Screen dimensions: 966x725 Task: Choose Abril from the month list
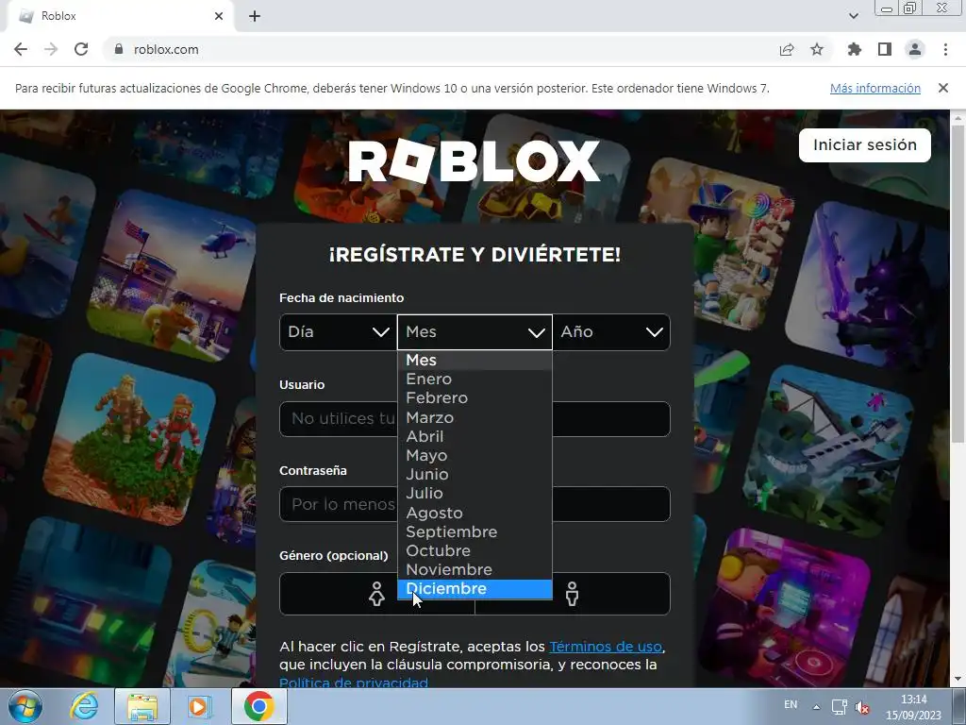pos(475,436)
